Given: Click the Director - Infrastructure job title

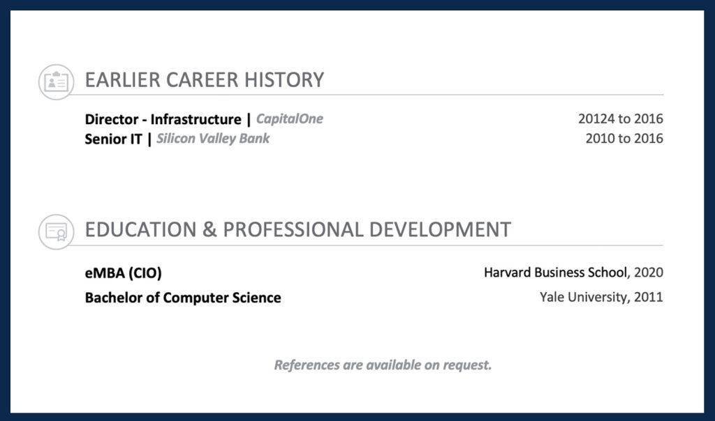Looking at the screenshot, I should 163,119.
